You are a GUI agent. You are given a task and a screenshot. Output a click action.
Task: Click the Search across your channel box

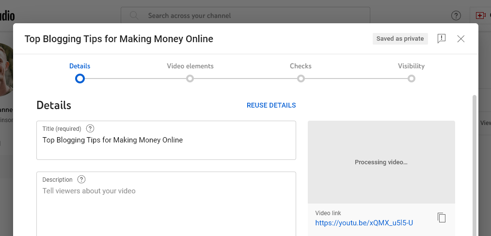pyautogui.click(x=252, y=16)
